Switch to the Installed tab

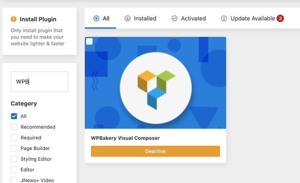point(141,18)
